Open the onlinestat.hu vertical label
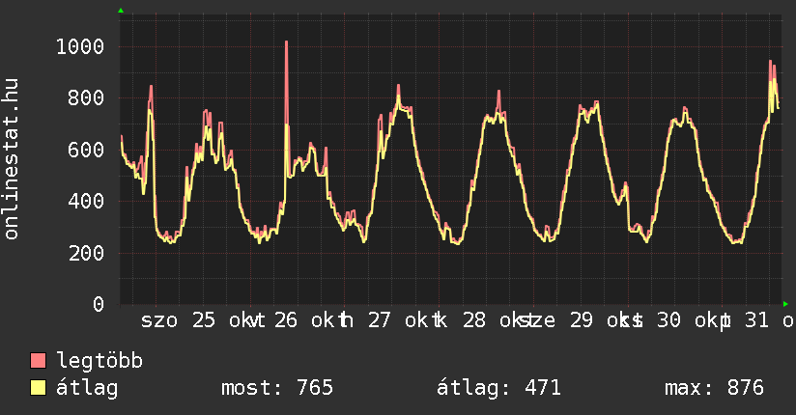 12,160
